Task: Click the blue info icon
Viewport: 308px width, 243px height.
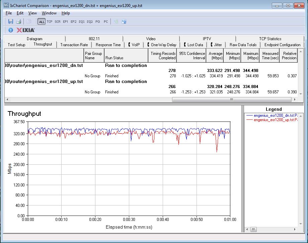Action: point(11,30)
